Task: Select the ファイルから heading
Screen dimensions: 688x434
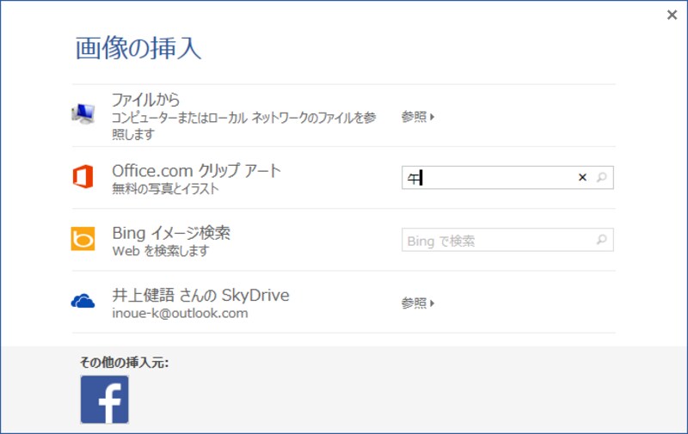Action: point(145,100)
